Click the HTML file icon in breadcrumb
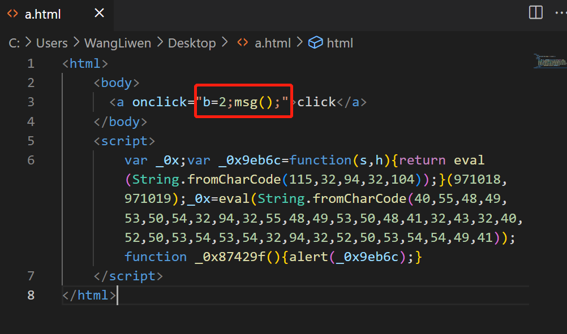567x334 pixels. pos(243,42)
